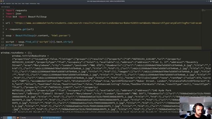
Task: Open the Help menu
Action: [38, 4]
